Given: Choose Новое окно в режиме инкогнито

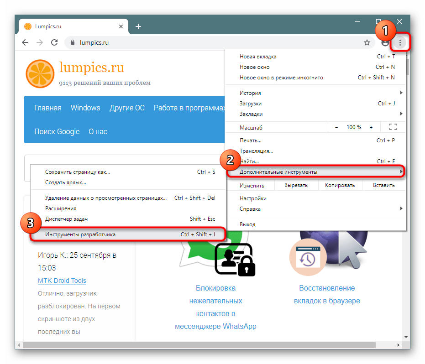Looking at the screenshot, I should coord(281,78).
